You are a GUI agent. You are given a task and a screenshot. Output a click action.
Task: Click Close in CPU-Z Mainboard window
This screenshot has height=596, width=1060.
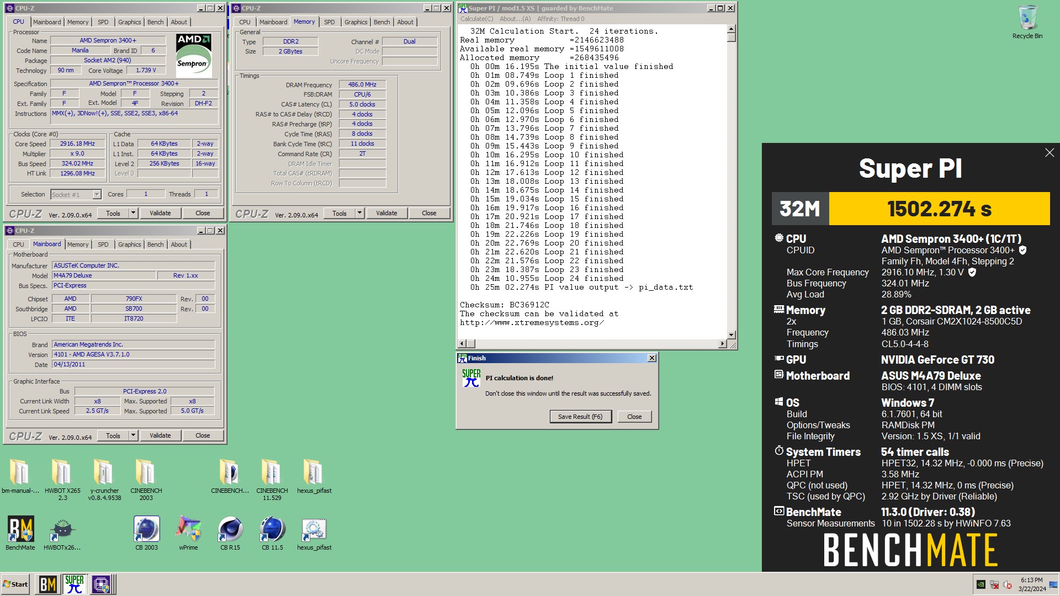tap(203, 435)
